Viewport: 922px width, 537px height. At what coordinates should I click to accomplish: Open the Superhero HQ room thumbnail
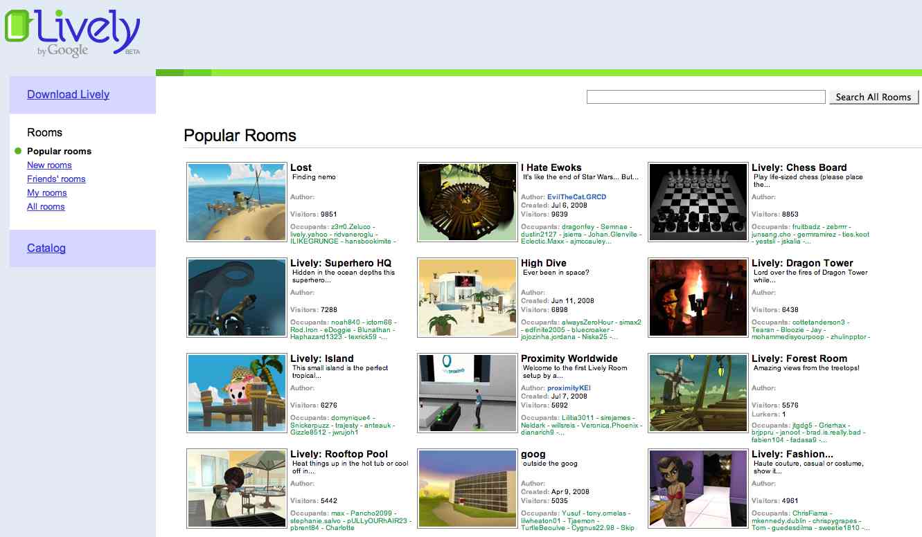(237, 298)
